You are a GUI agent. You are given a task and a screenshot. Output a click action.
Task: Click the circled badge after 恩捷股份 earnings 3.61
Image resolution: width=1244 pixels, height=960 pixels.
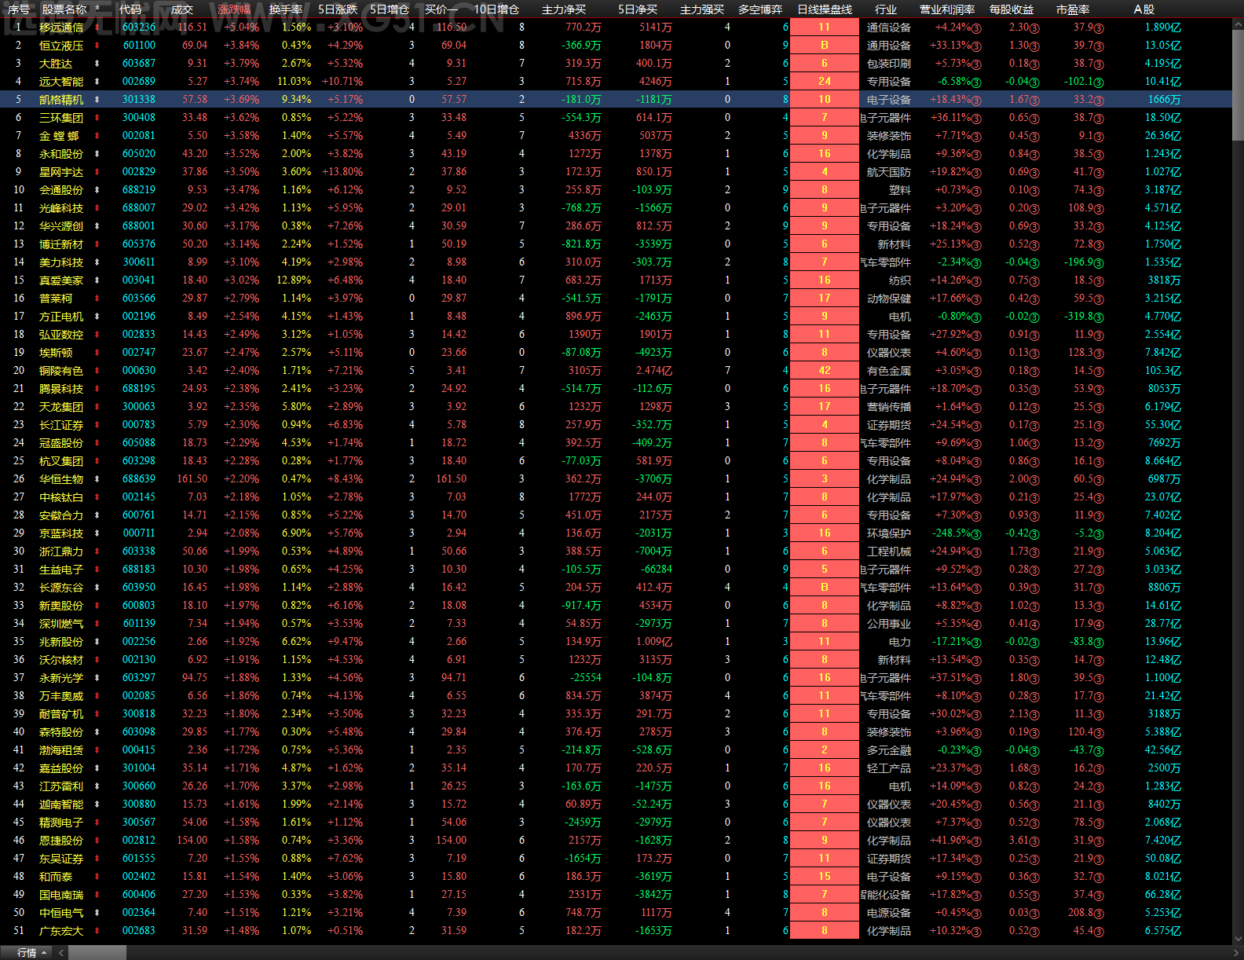pos(1034,841)
